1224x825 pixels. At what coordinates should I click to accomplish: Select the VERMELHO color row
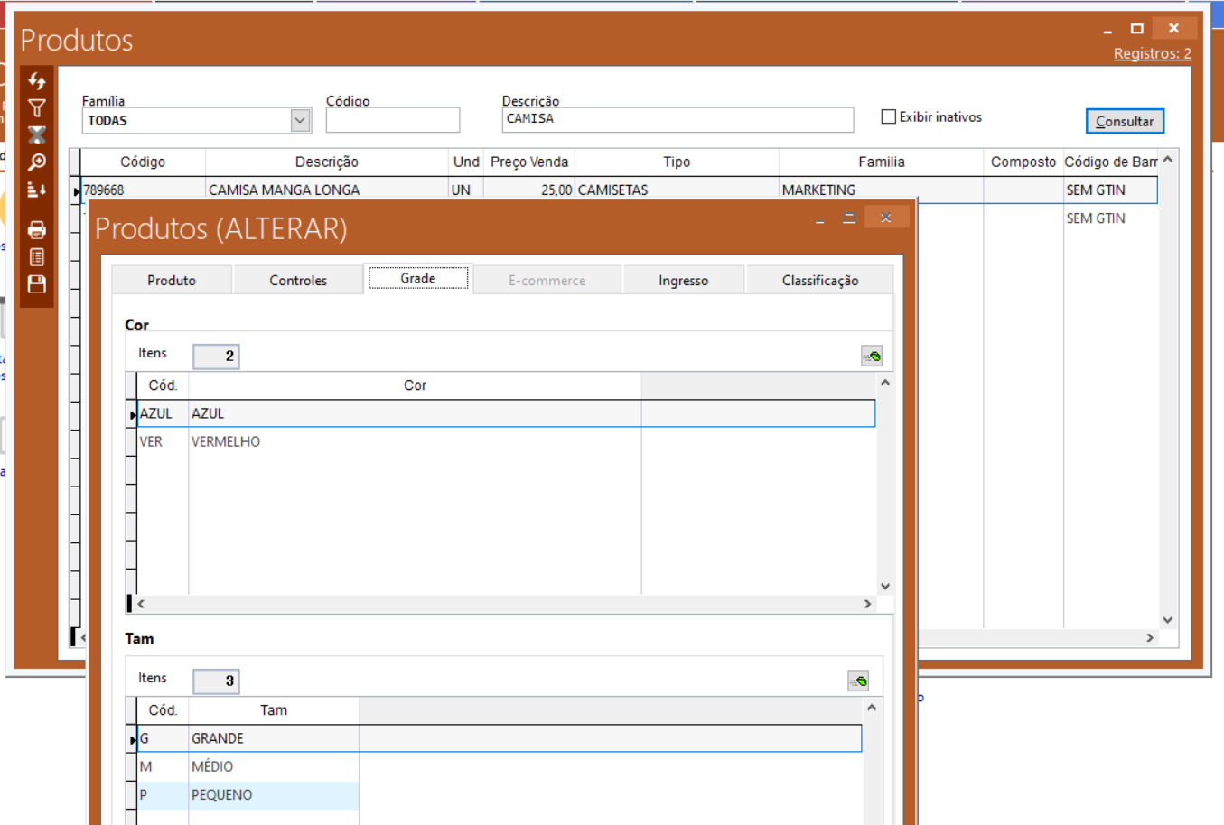226,441
